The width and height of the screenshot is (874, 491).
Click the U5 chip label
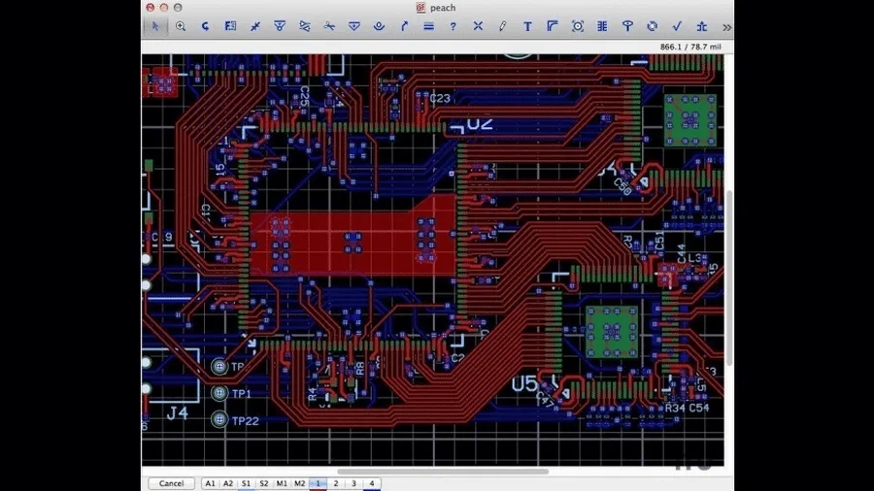(524, 383)
